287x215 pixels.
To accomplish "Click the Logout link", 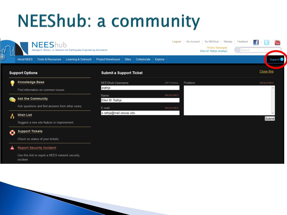I will click(x=177, y=42).
